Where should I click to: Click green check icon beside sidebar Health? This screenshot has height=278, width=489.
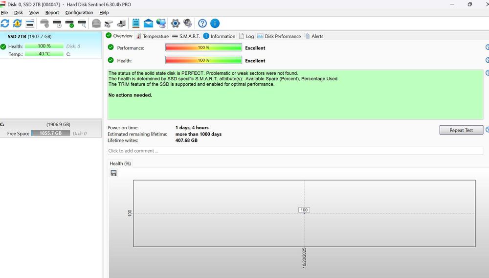[3, 46]
